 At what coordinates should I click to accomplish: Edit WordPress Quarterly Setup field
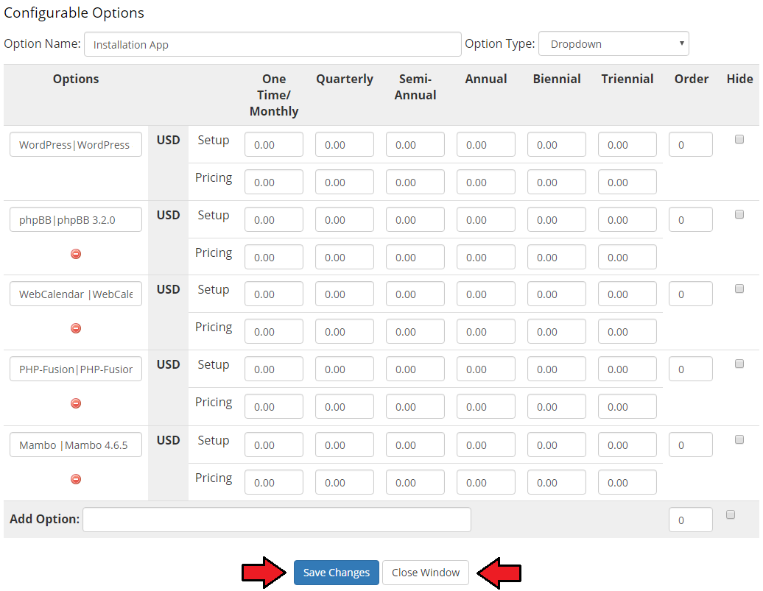tap(345, 144)
